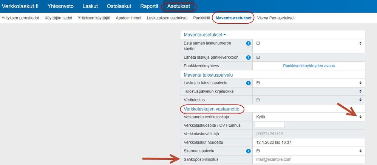Open Laskut in top navigation

click(90, 6)
